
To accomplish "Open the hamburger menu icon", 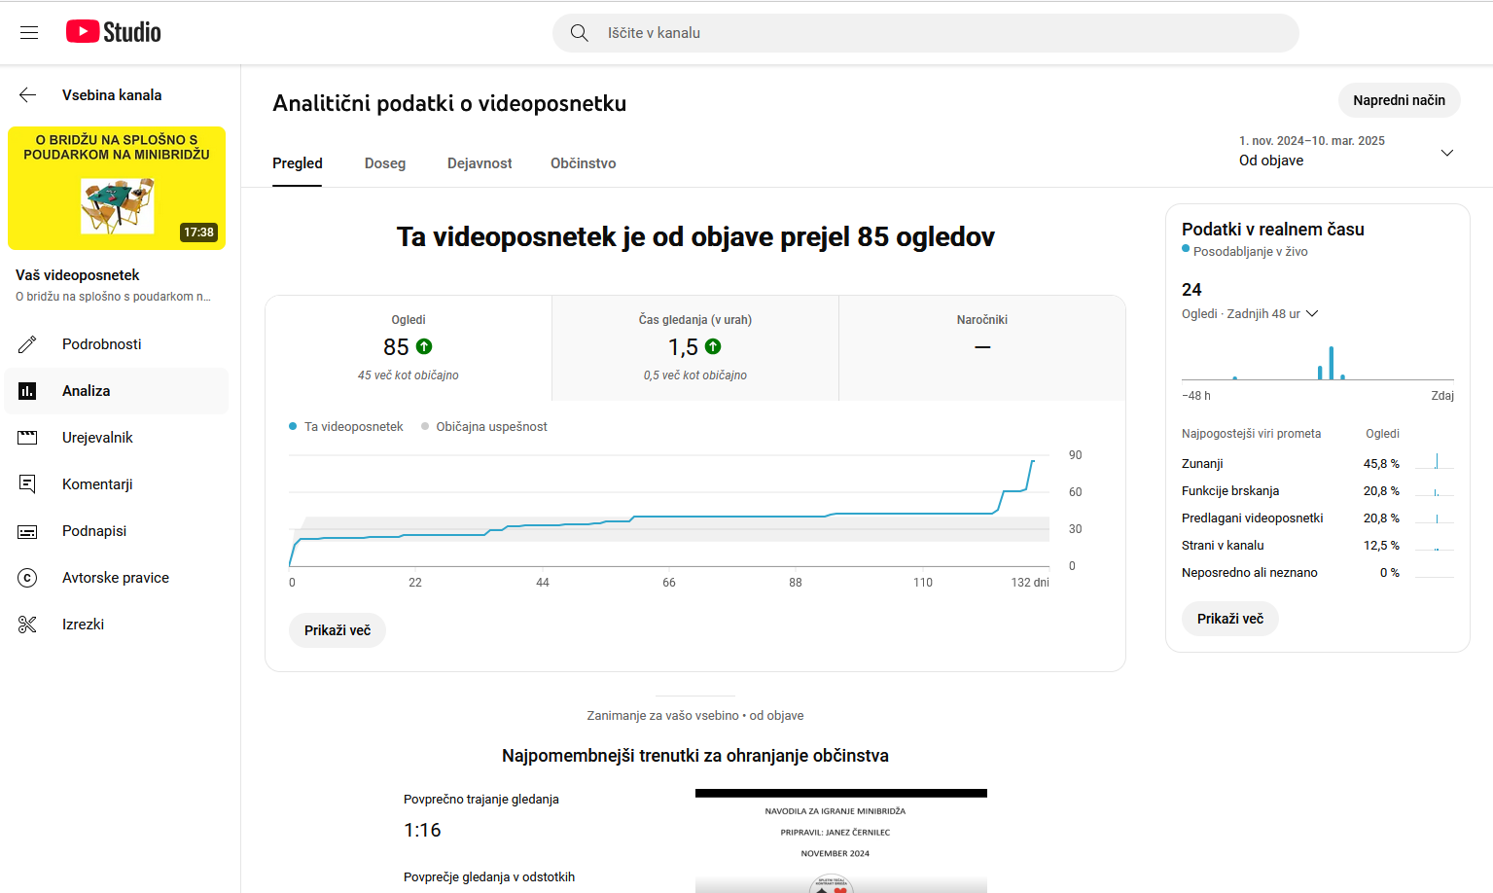I will [29, 33].
